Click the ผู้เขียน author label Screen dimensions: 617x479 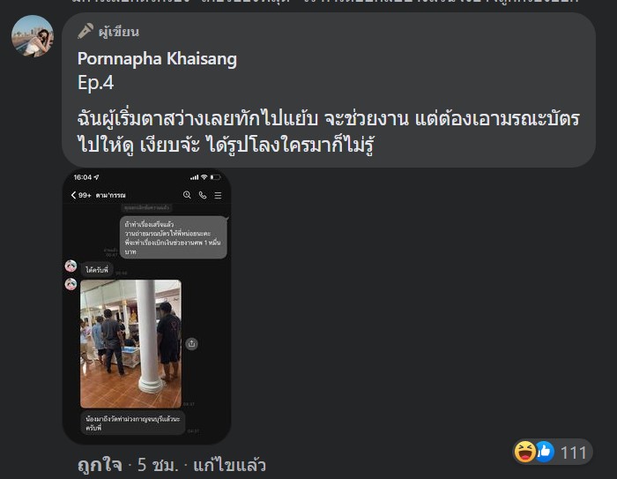point(118,32)
